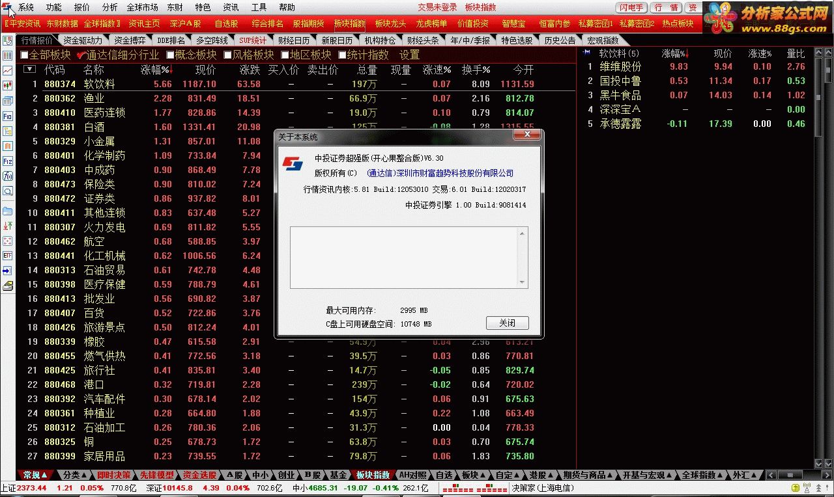Click the bottom printer-like sidebar icon
Image resolution: width=834 pixels, height=497 pixels.
tap(8, 286)
